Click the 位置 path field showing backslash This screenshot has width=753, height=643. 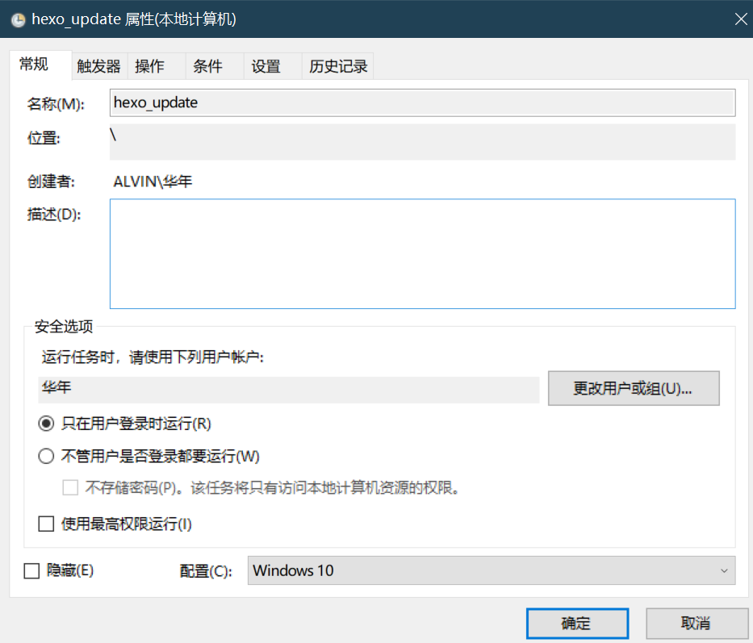(423, 142)
